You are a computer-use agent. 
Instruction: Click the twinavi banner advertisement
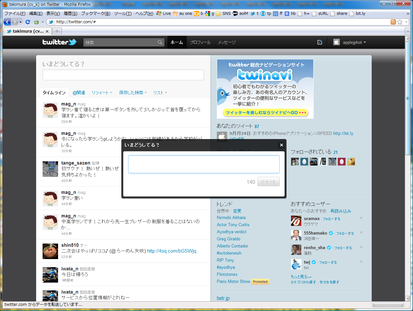[265, 89]
